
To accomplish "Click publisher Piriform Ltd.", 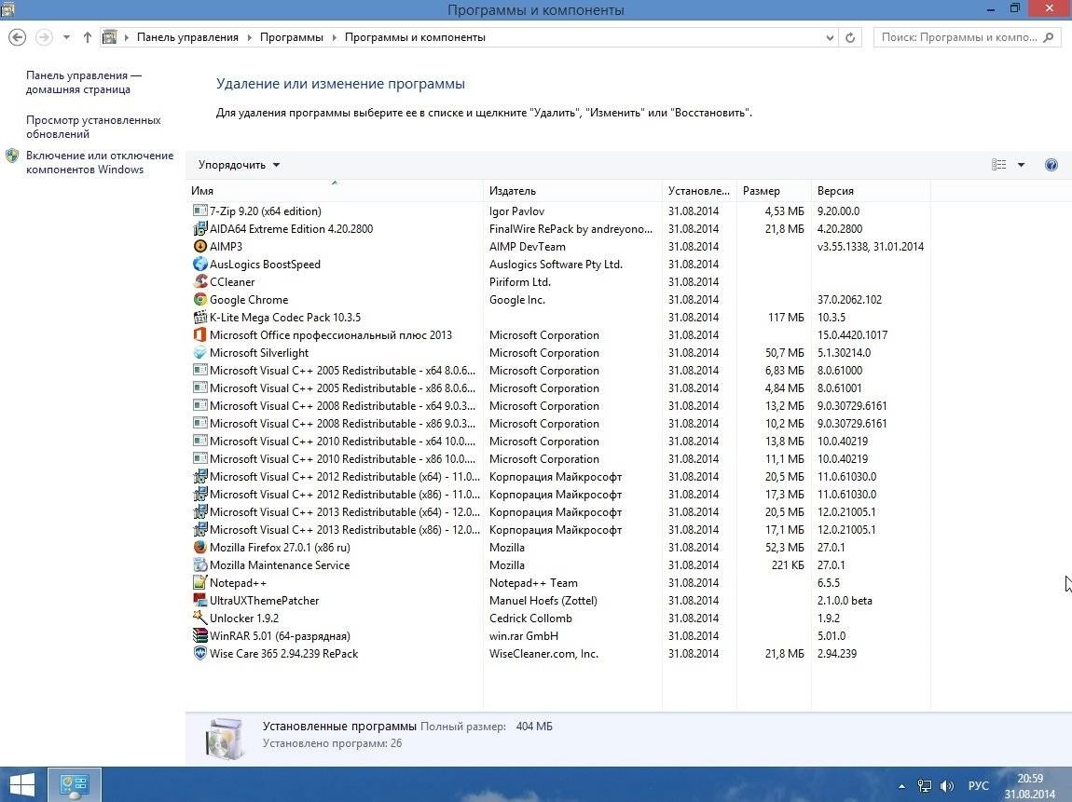I will pos(519,282).
